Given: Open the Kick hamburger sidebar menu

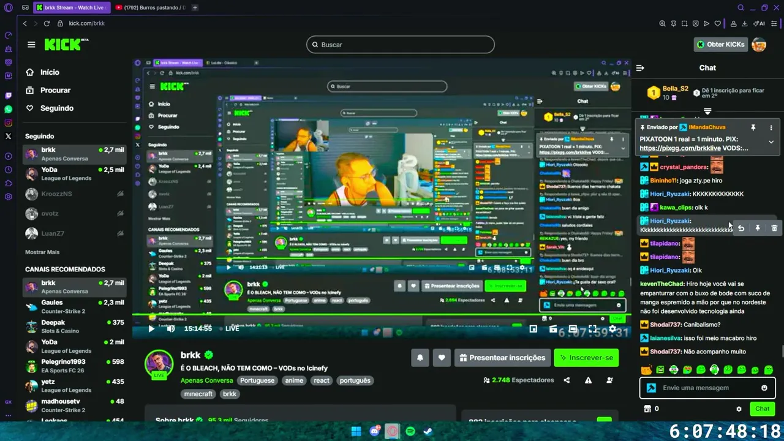Looking at the screenshot, I should point(31,45).
